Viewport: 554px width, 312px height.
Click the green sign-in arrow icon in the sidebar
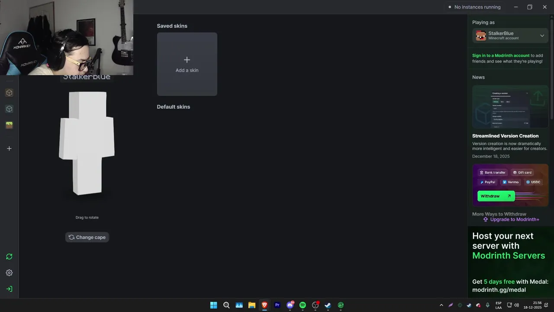point(9,289)
